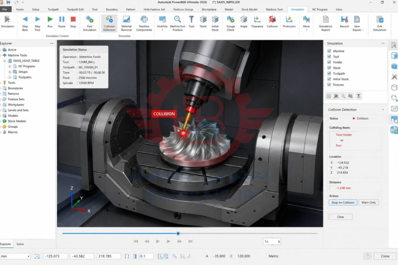Viewport: 398px width, 265px height.
Task: Open the Toolpath Edit ribbon tab
Action: click(x=75, y=9)
